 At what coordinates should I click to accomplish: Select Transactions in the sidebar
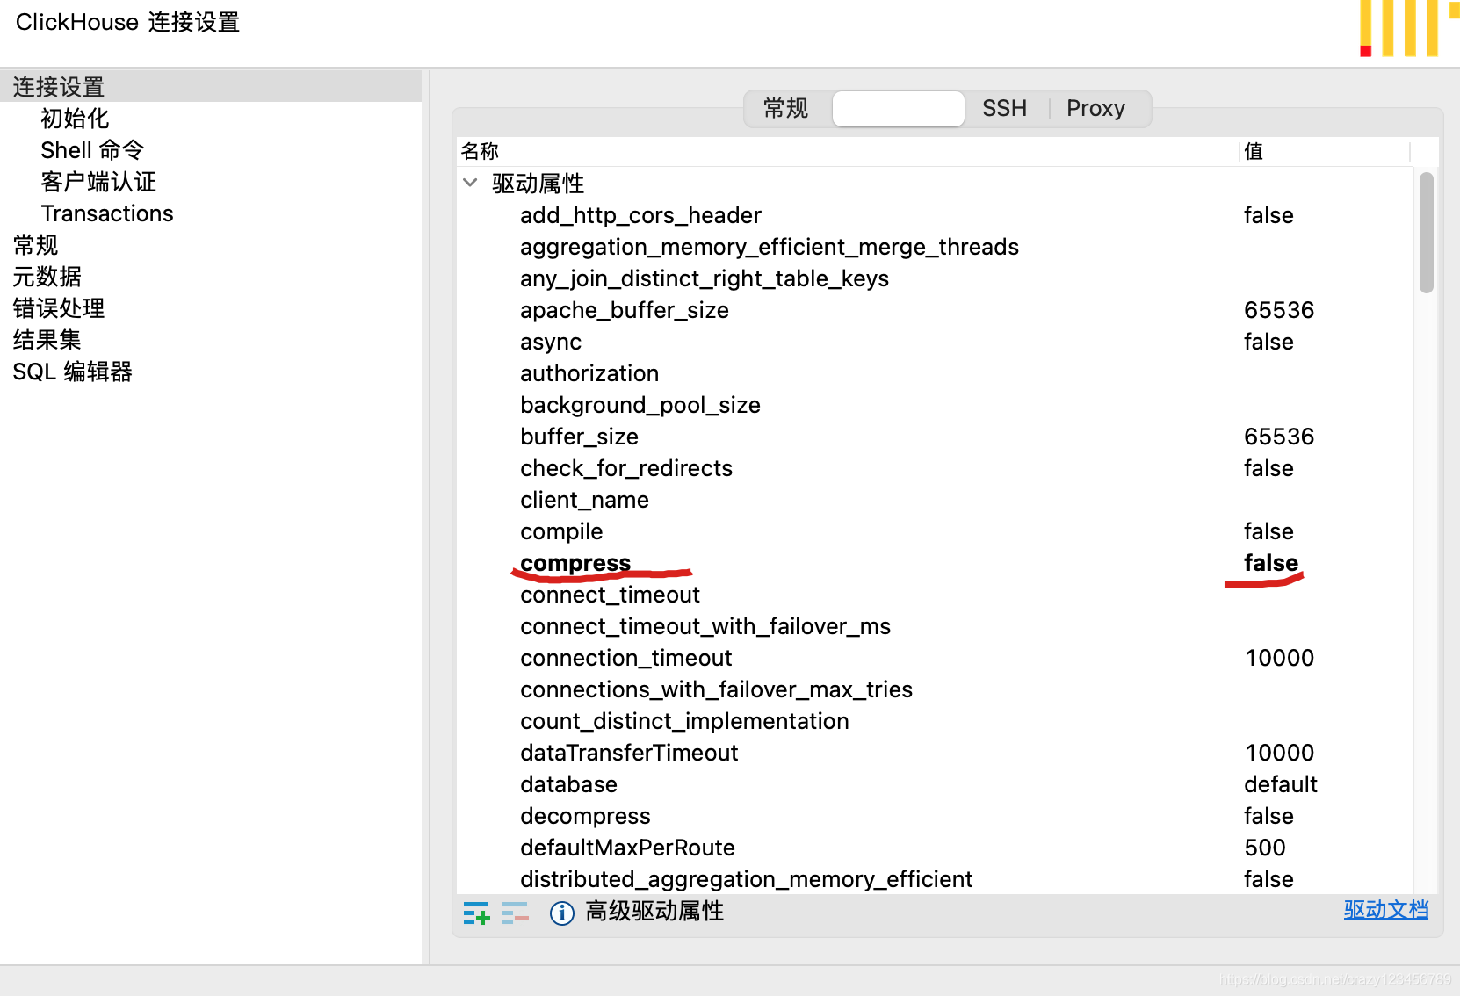click(x=106, y=213)
